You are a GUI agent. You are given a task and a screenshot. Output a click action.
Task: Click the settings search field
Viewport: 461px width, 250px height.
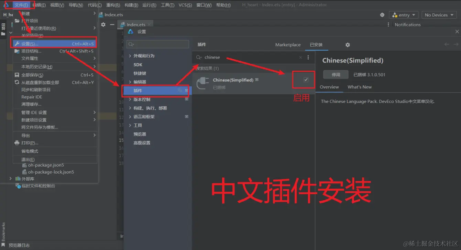[158, 44]
